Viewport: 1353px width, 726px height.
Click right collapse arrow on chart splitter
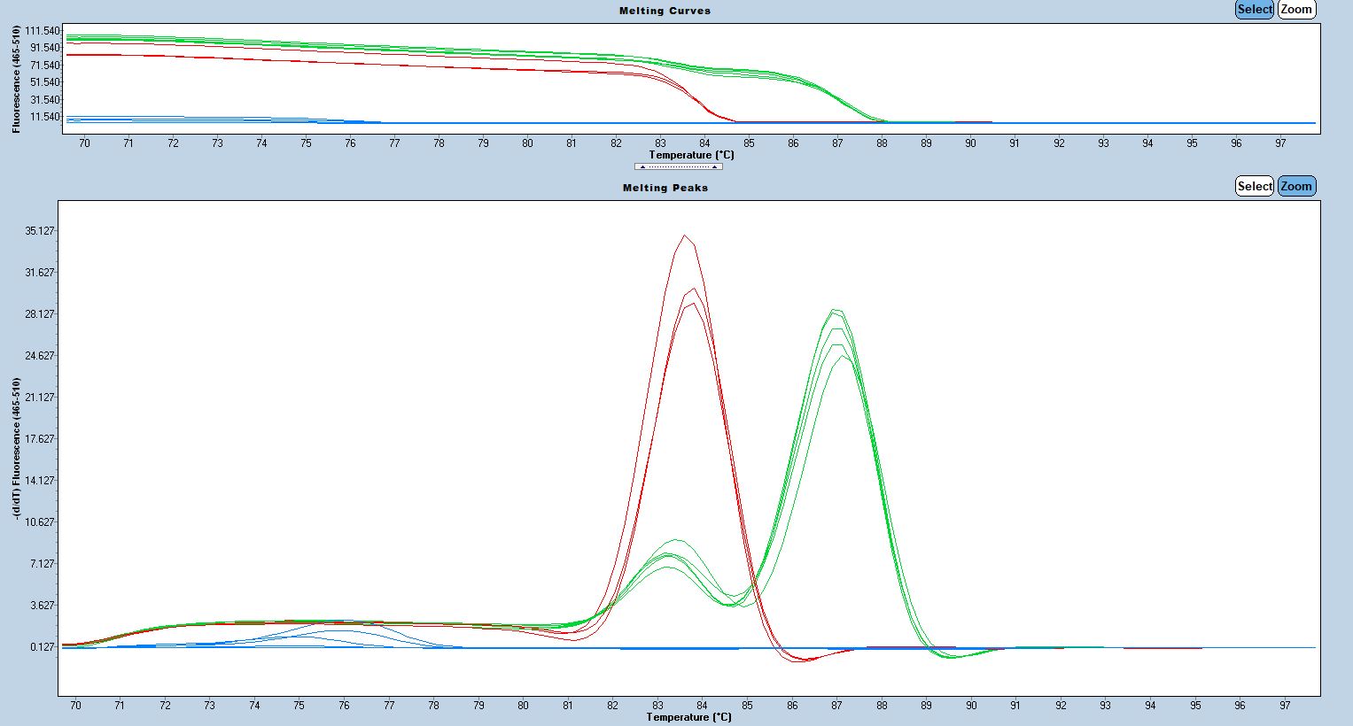pyautogui.click(x=714, y=166)
